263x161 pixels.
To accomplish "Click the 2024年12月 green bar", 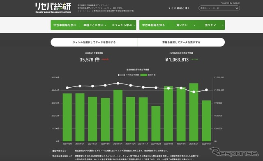I will click(156, 124).
